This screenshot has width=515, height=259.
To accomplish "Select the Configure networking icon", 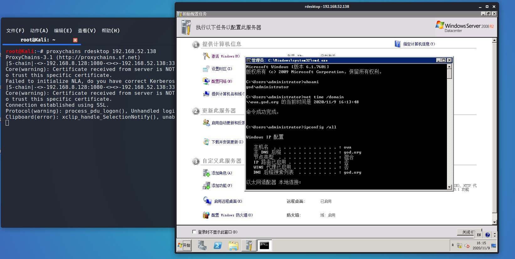I will (x=206, y=81).
